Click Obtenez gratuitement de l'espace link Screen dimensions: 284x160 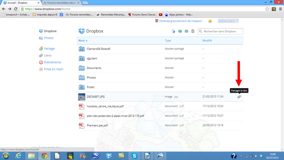click(181, 21)
